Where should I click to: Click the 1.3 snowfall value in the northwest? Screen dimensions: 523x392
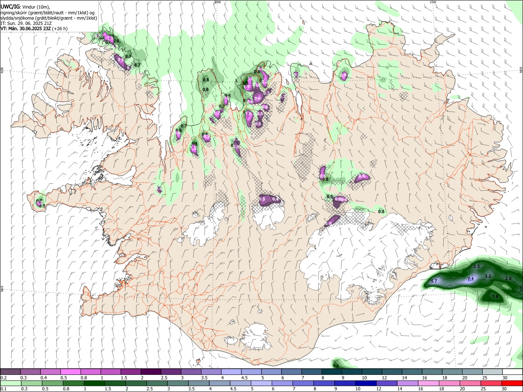[x=110, y=39]
